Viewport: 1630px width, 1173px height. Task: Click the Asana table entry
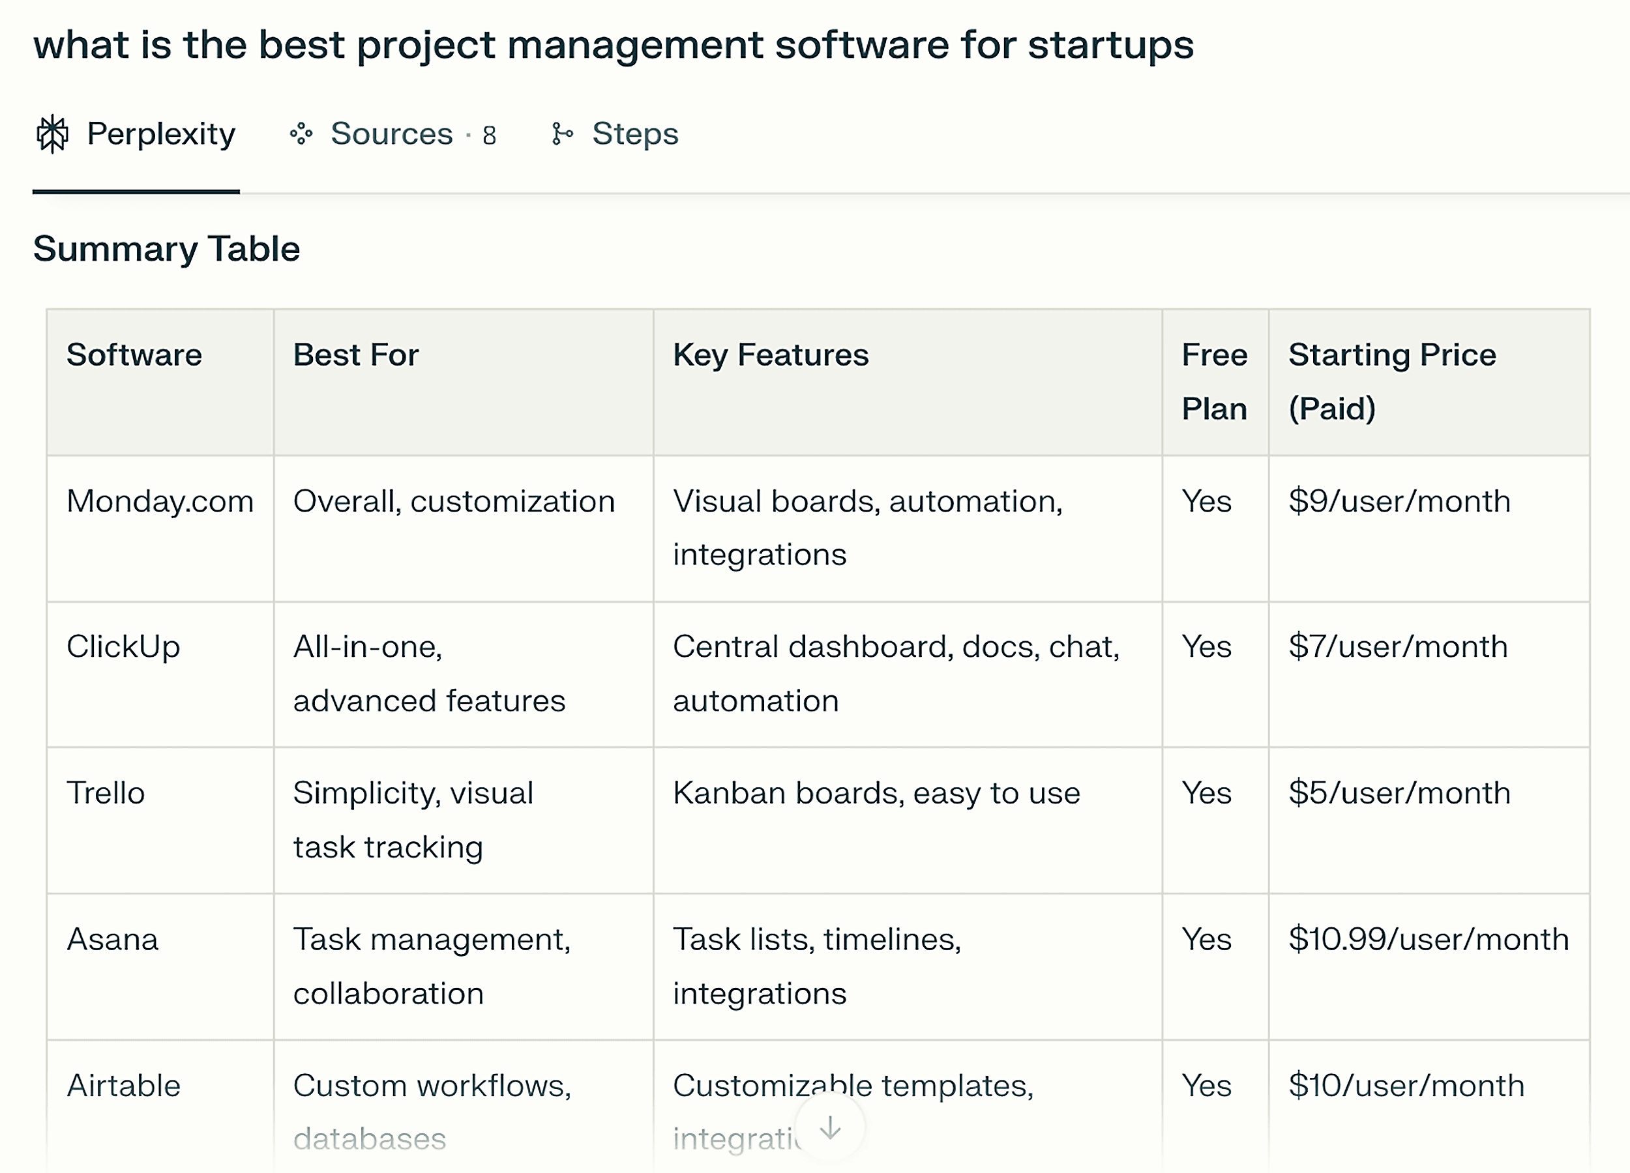(x=112, y=940)
